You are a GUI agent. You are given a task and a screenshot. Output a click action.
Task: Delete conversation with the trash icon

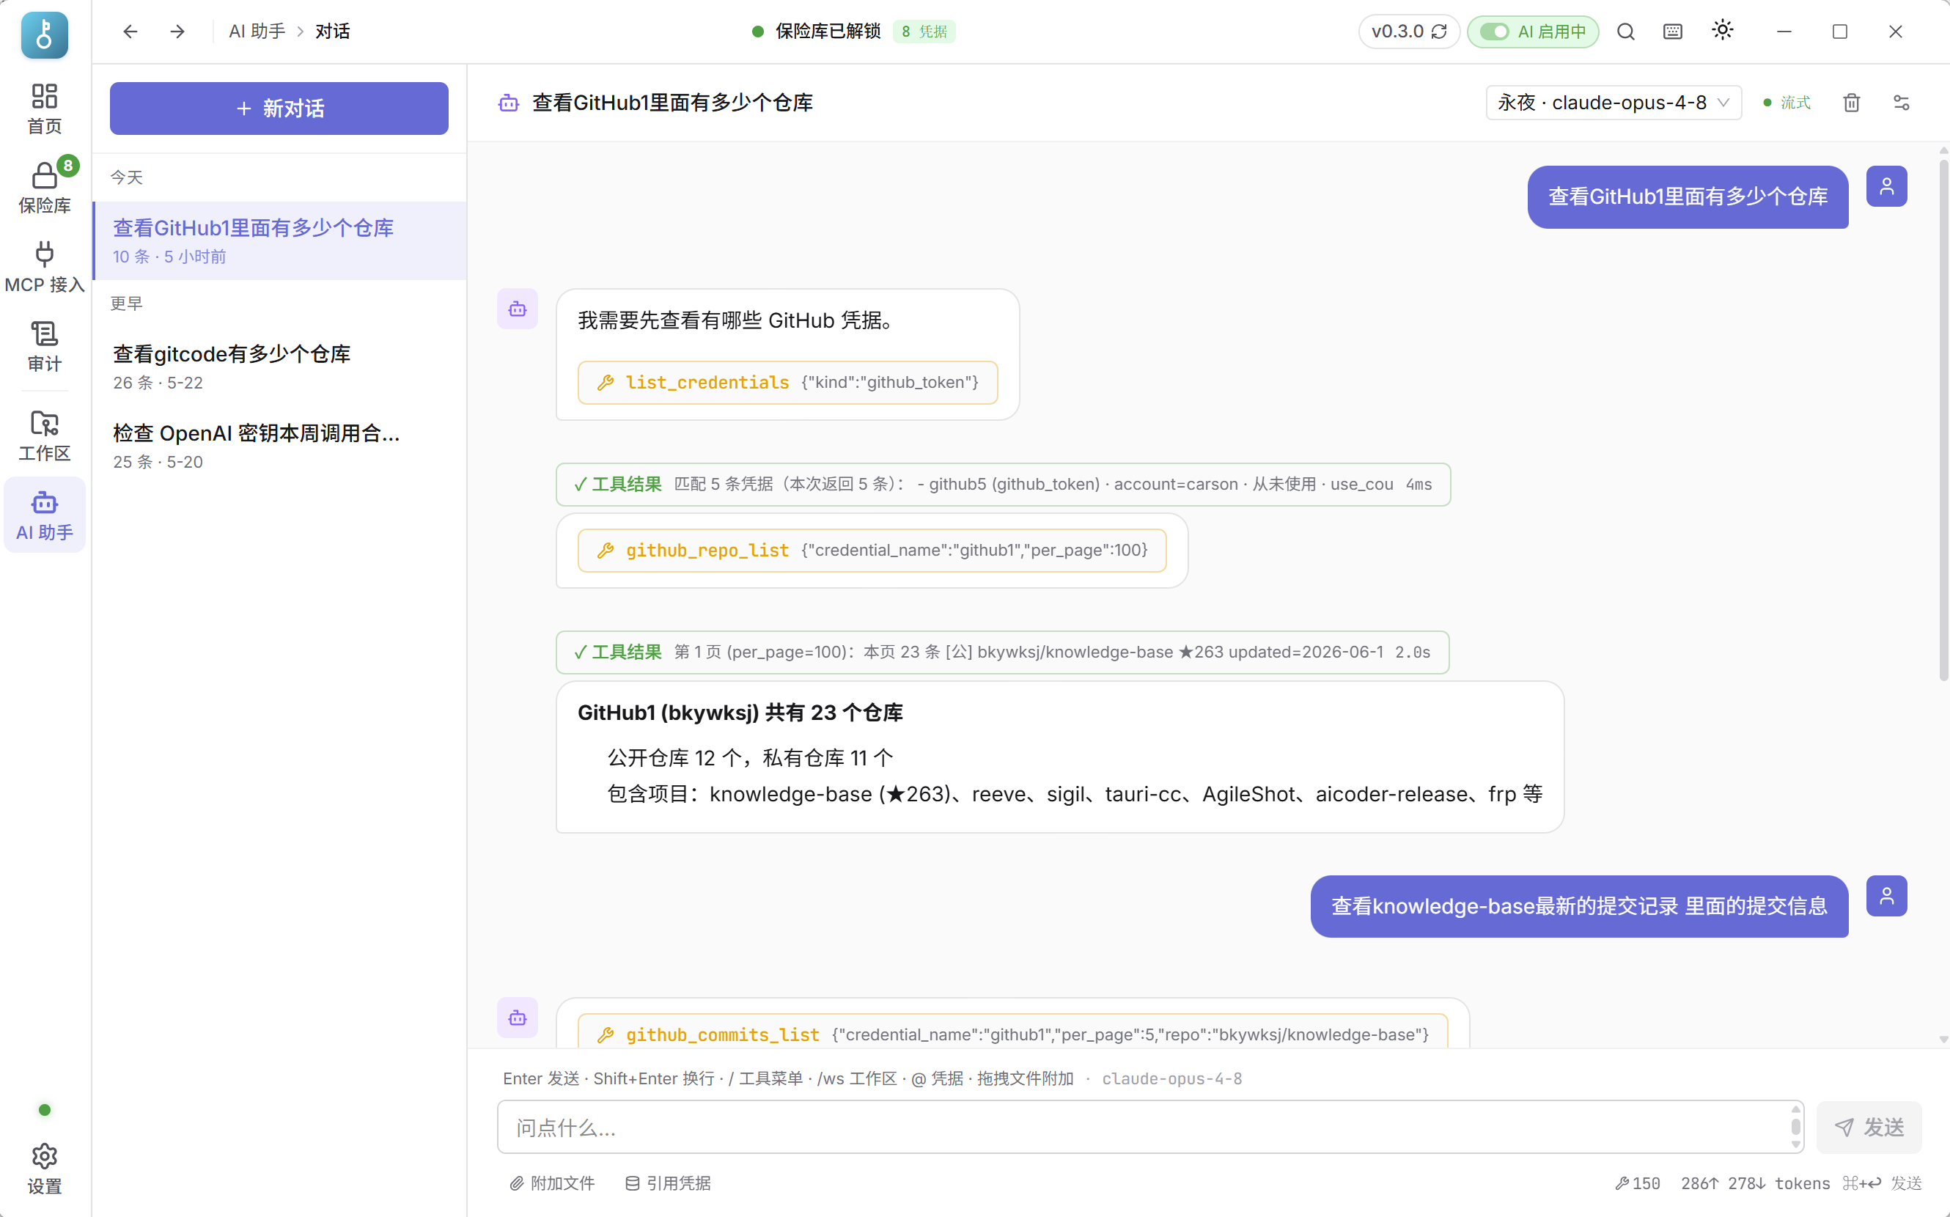1852,102
